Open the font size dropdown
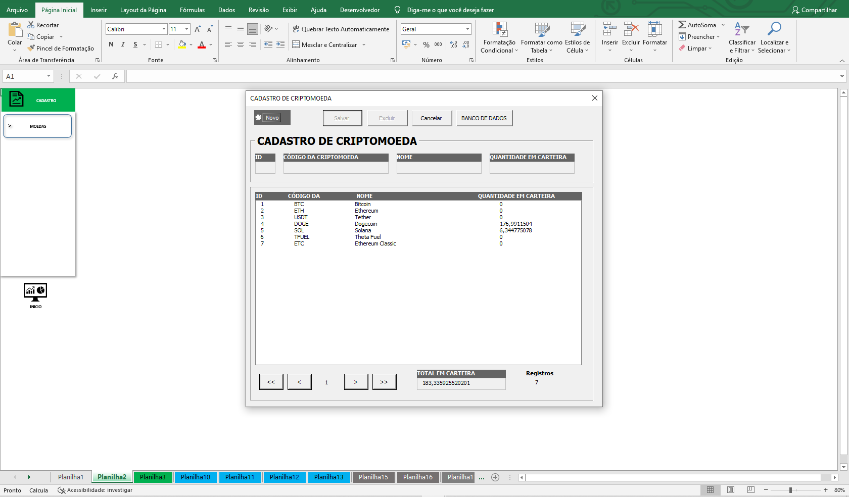Image resolution: width=849 pixels, height=497 pixels. pos(186,29)
